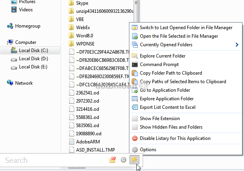Click the Disable Listary red icon

(135, 138)
